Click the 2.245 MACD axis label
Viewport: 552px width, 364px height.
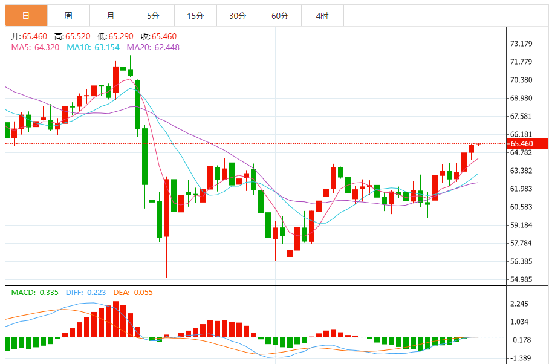[519, 304]
